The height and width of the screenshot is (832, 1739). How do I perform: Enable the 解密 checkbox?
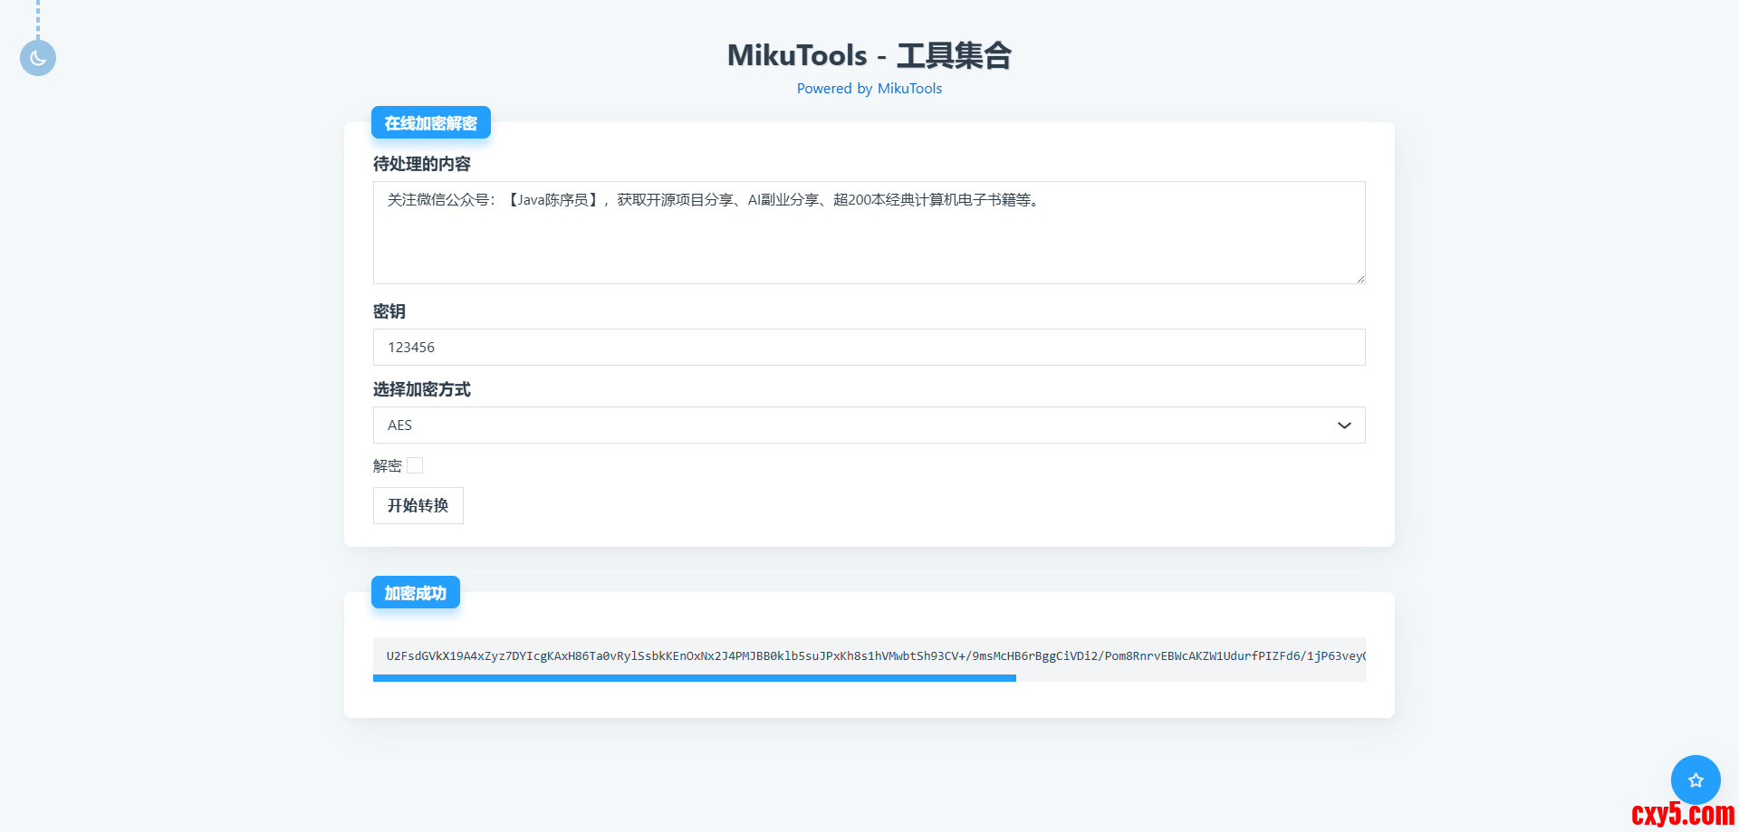click(415, 465)
